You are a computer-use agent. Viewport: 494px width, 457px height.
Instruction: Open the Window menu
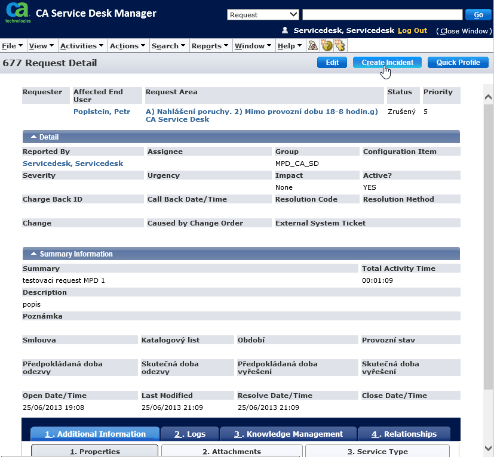click(253, 46)
